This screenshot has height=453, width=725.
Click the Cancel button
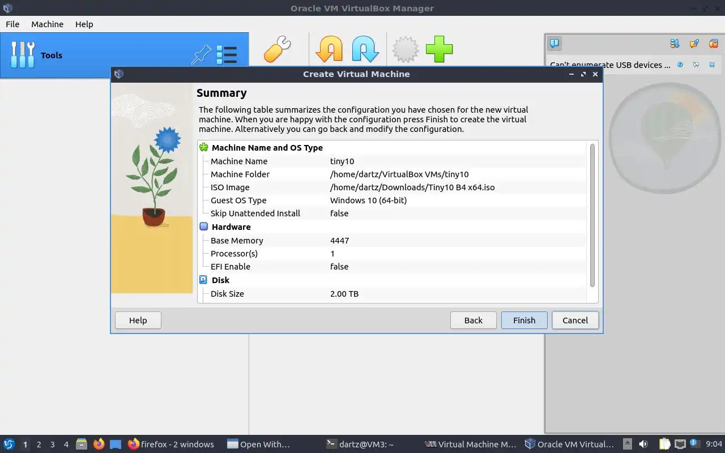tap(575, 320)
